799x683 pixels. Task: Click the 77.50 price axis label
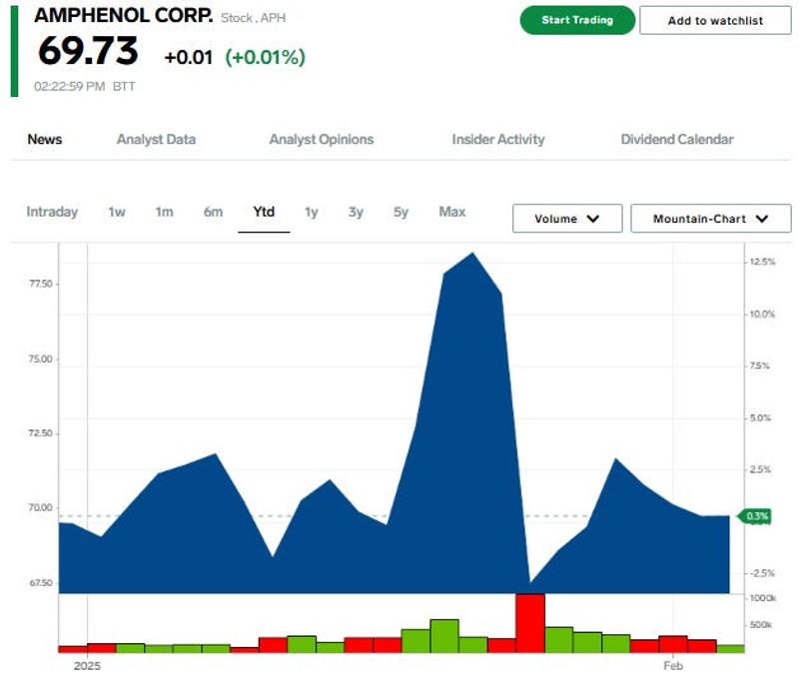pos(41,284)
